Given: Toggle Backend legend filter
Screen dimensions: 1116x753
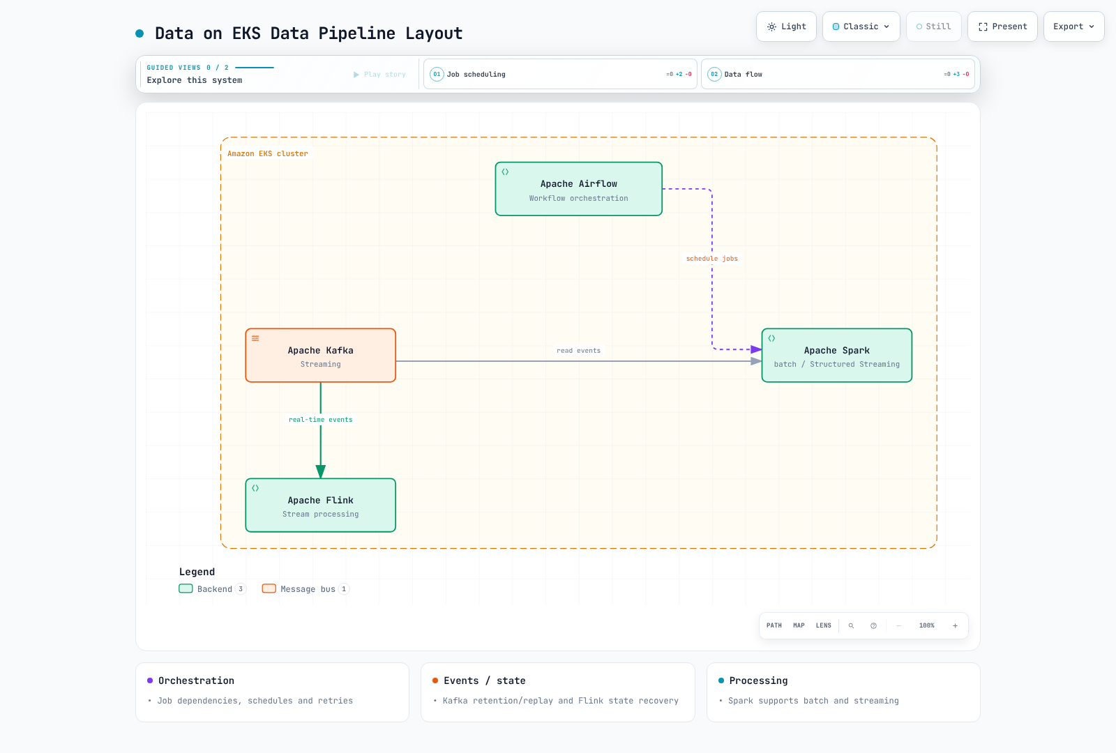Looking at the screenshot, I should [x=212, y=589].
